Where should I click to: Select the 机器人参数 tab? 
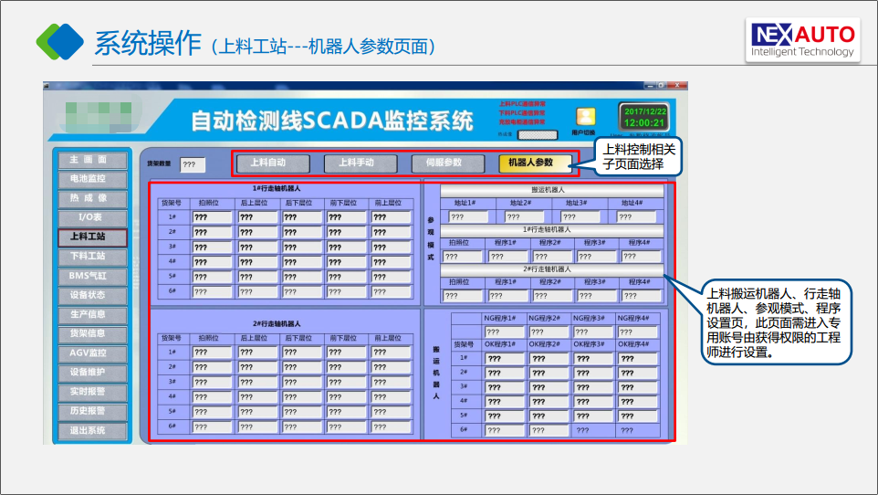coord(536,163)
